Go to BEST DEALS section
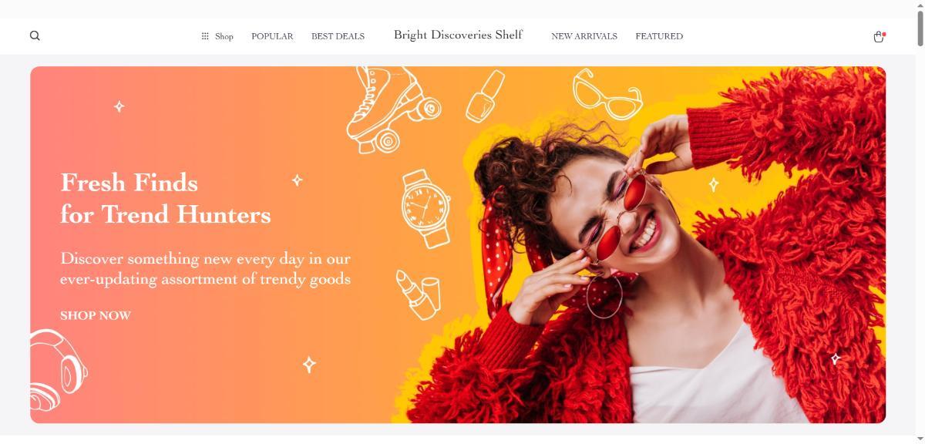This screenshot has width=925, height=444. pos(338,36)
